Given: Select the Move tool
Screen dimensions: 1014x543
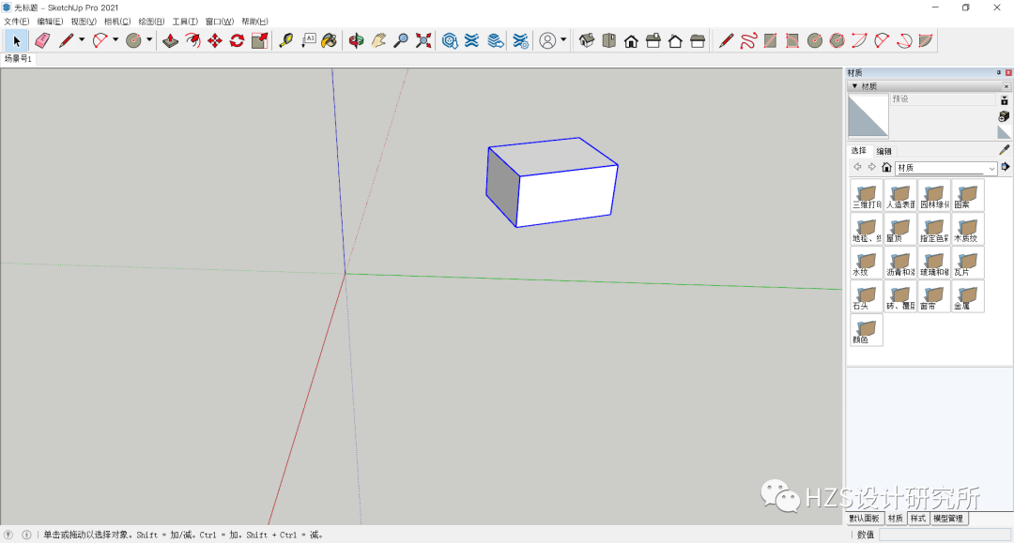Looking at the screenshot, I should click(x=213, y=40).
